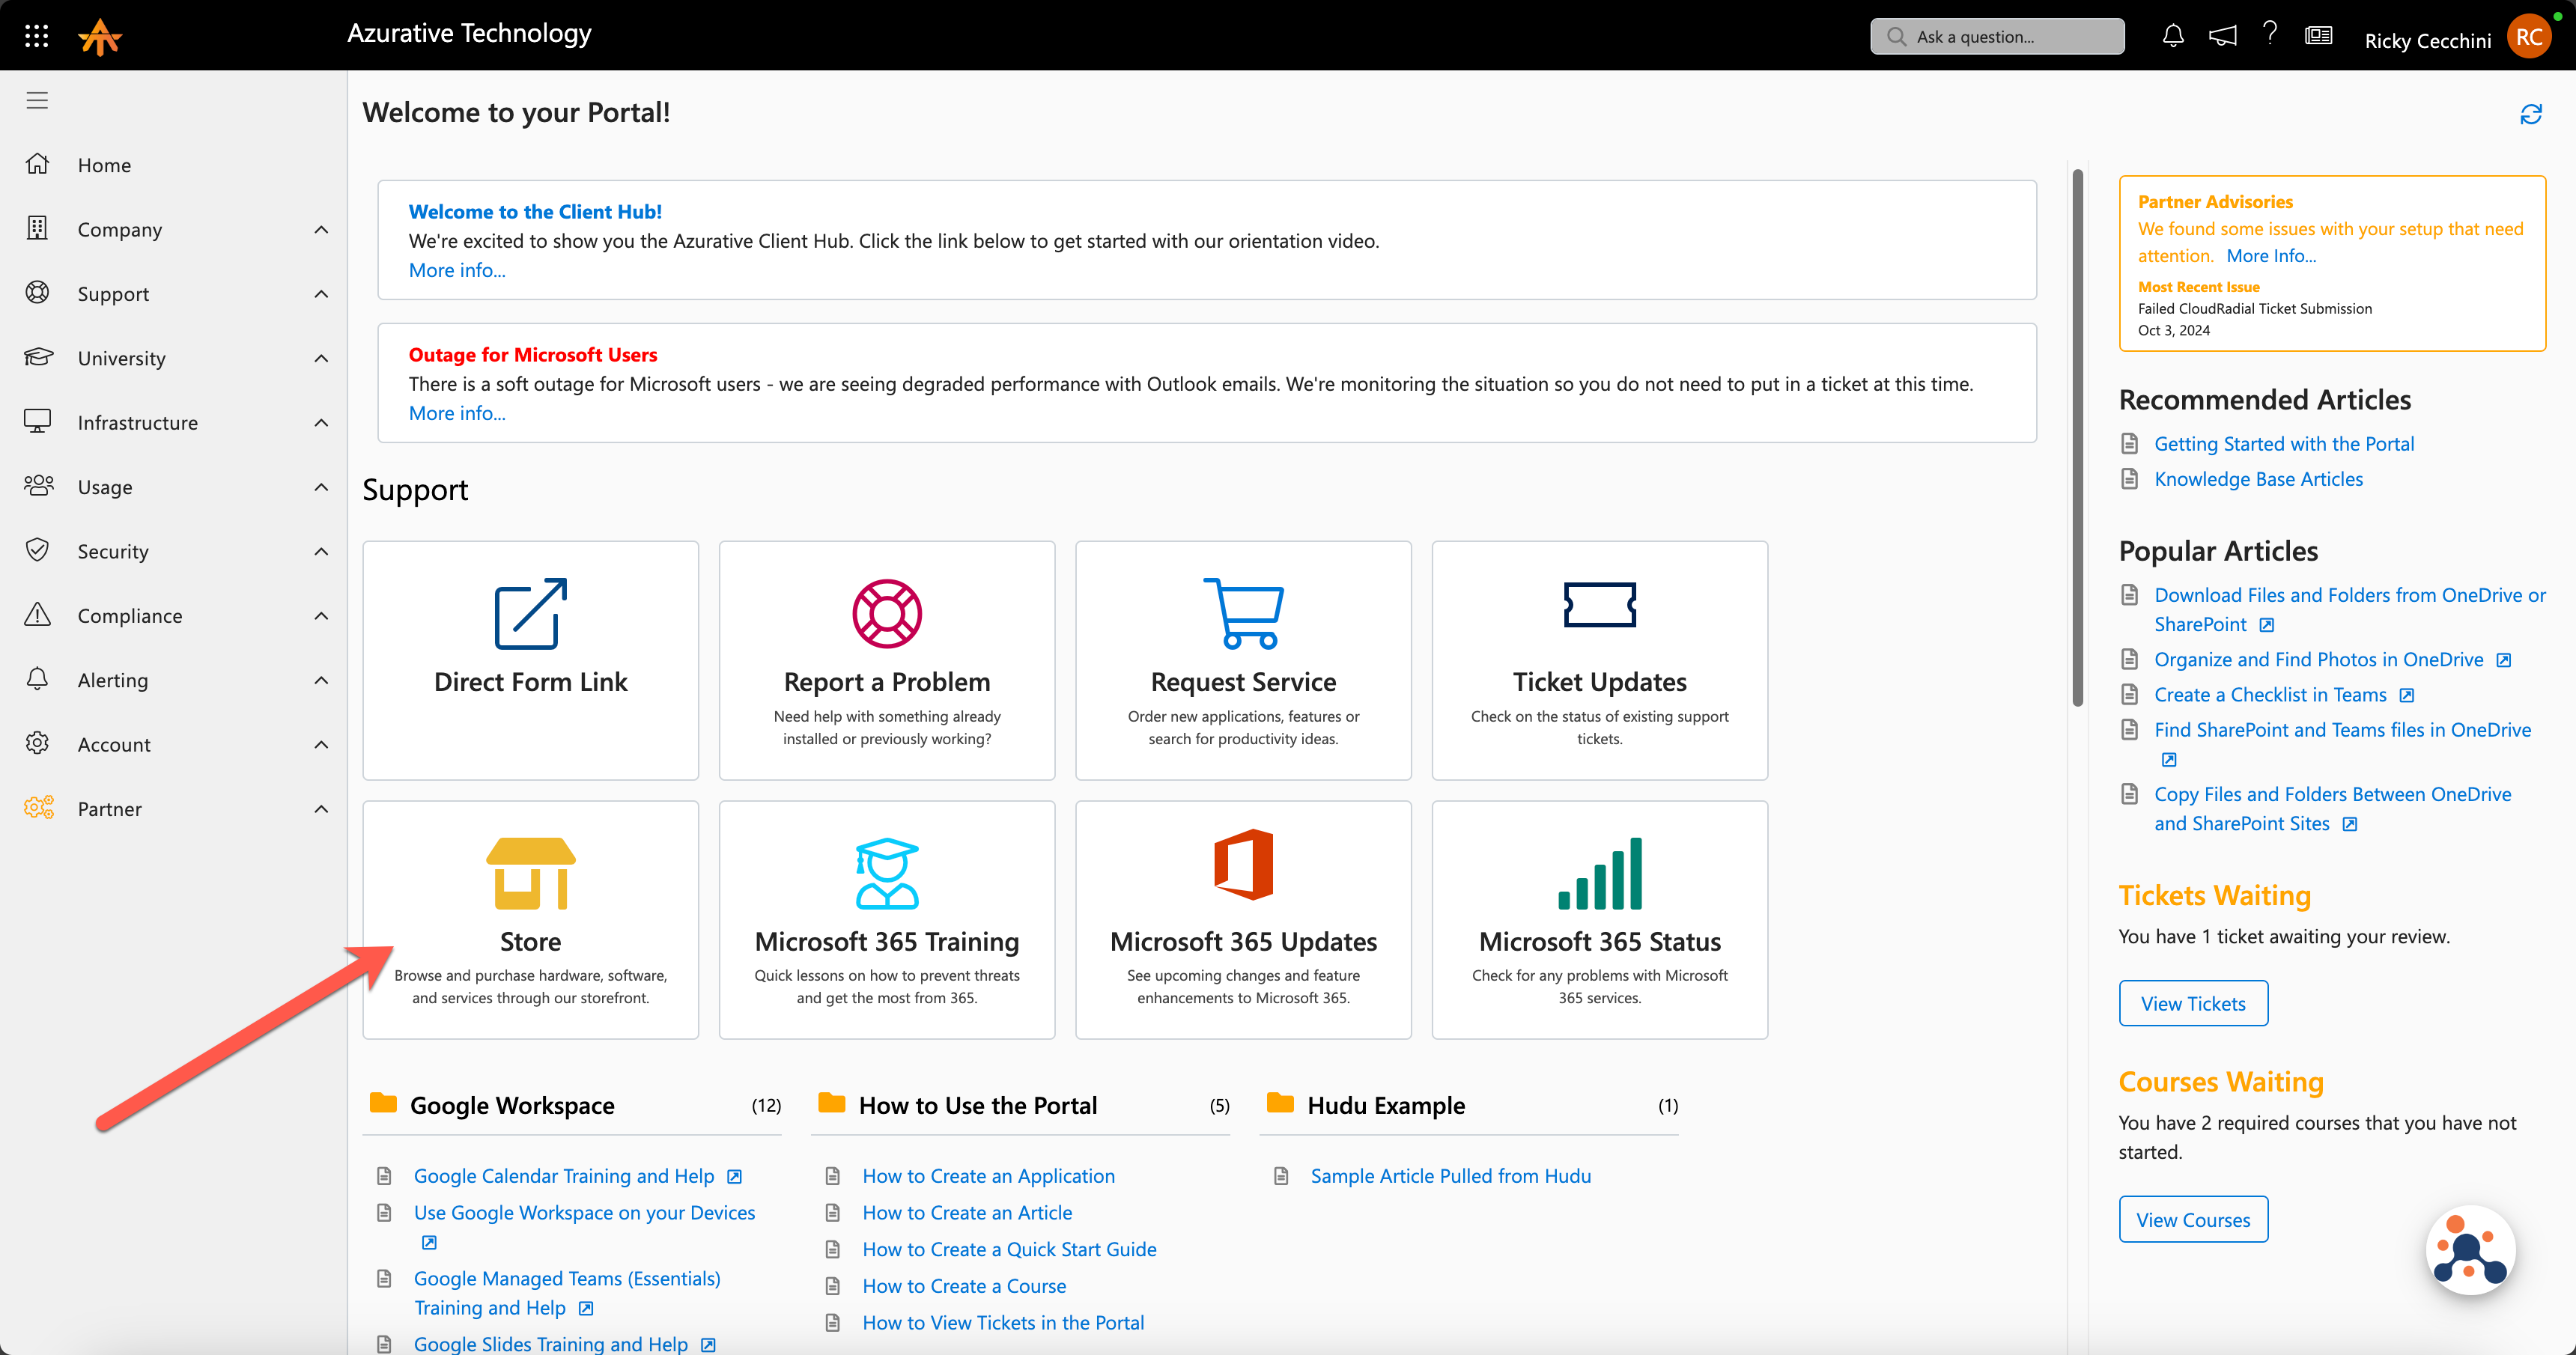Image resolution: width=2576 pixels, height=1355 pixels.
Task: Toggle the hamburger sidebar menu
Action: [37, 100]
